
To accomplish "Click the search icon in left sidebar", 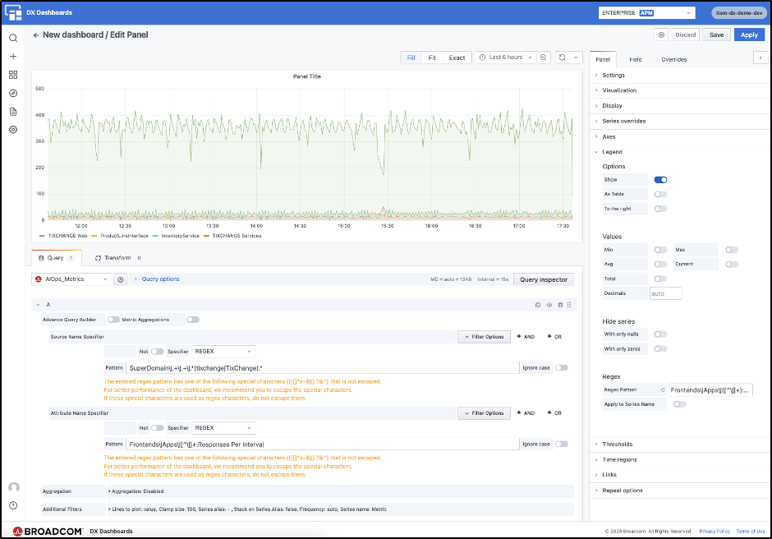I will point(13,38).
